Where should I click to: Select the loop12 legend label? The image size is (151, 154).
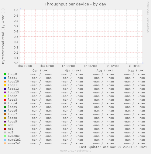(x=13, y=89)
